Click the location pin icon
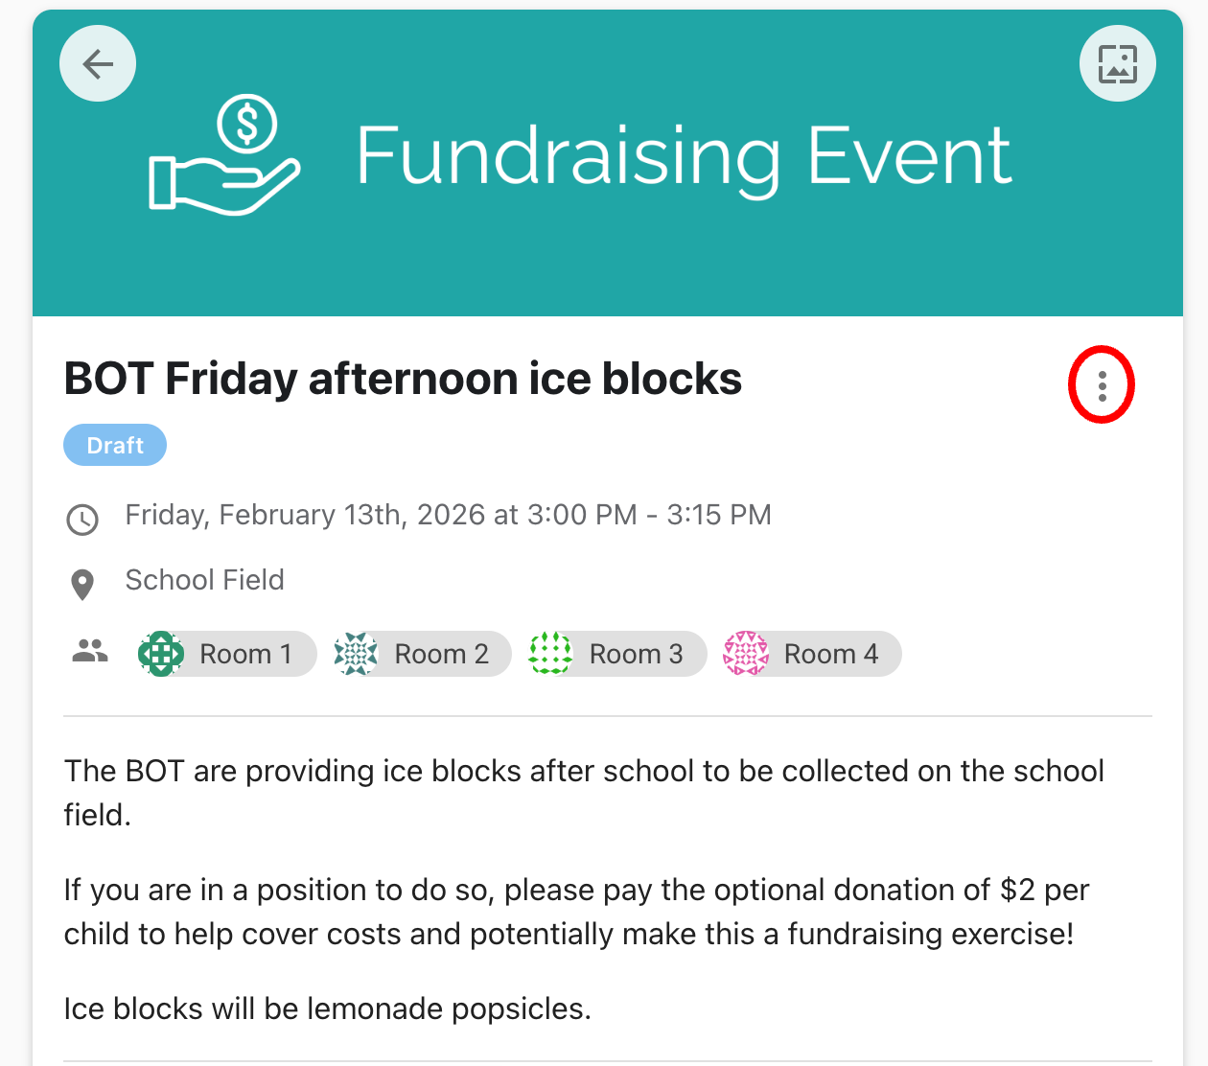Viewport: 1208px width, 1066px height. click(x=82, y=584)
